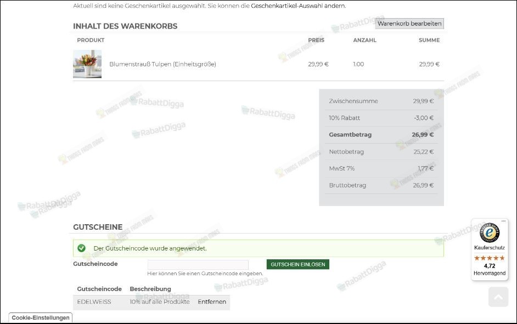The height and width of the screenshot is (324, 517).
Task: Click the 4,72 Hervorragend rating text
Action: click(x=490, y=269)
